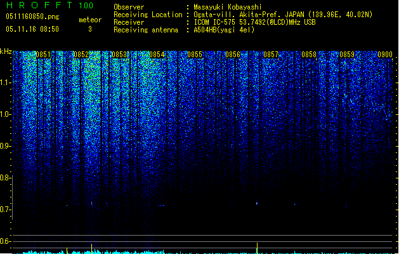Click the 1.0 kHz axis label

click(x=5, y=114)
